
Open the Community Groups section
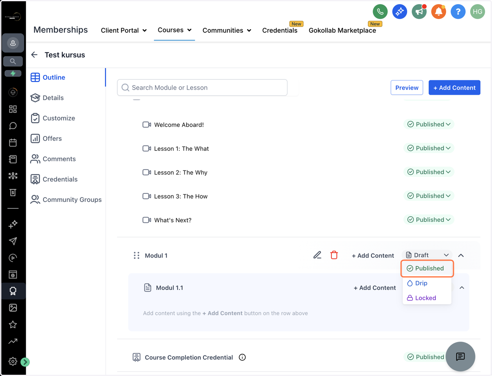point(66,199)
